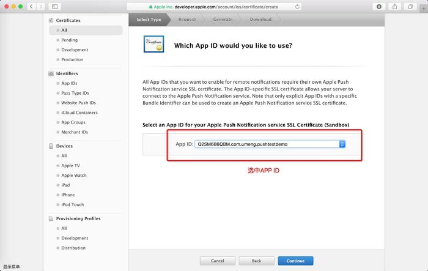Click the certificate icon beside the heading
This screenshot has height=271, width=428.
[153, 45]
